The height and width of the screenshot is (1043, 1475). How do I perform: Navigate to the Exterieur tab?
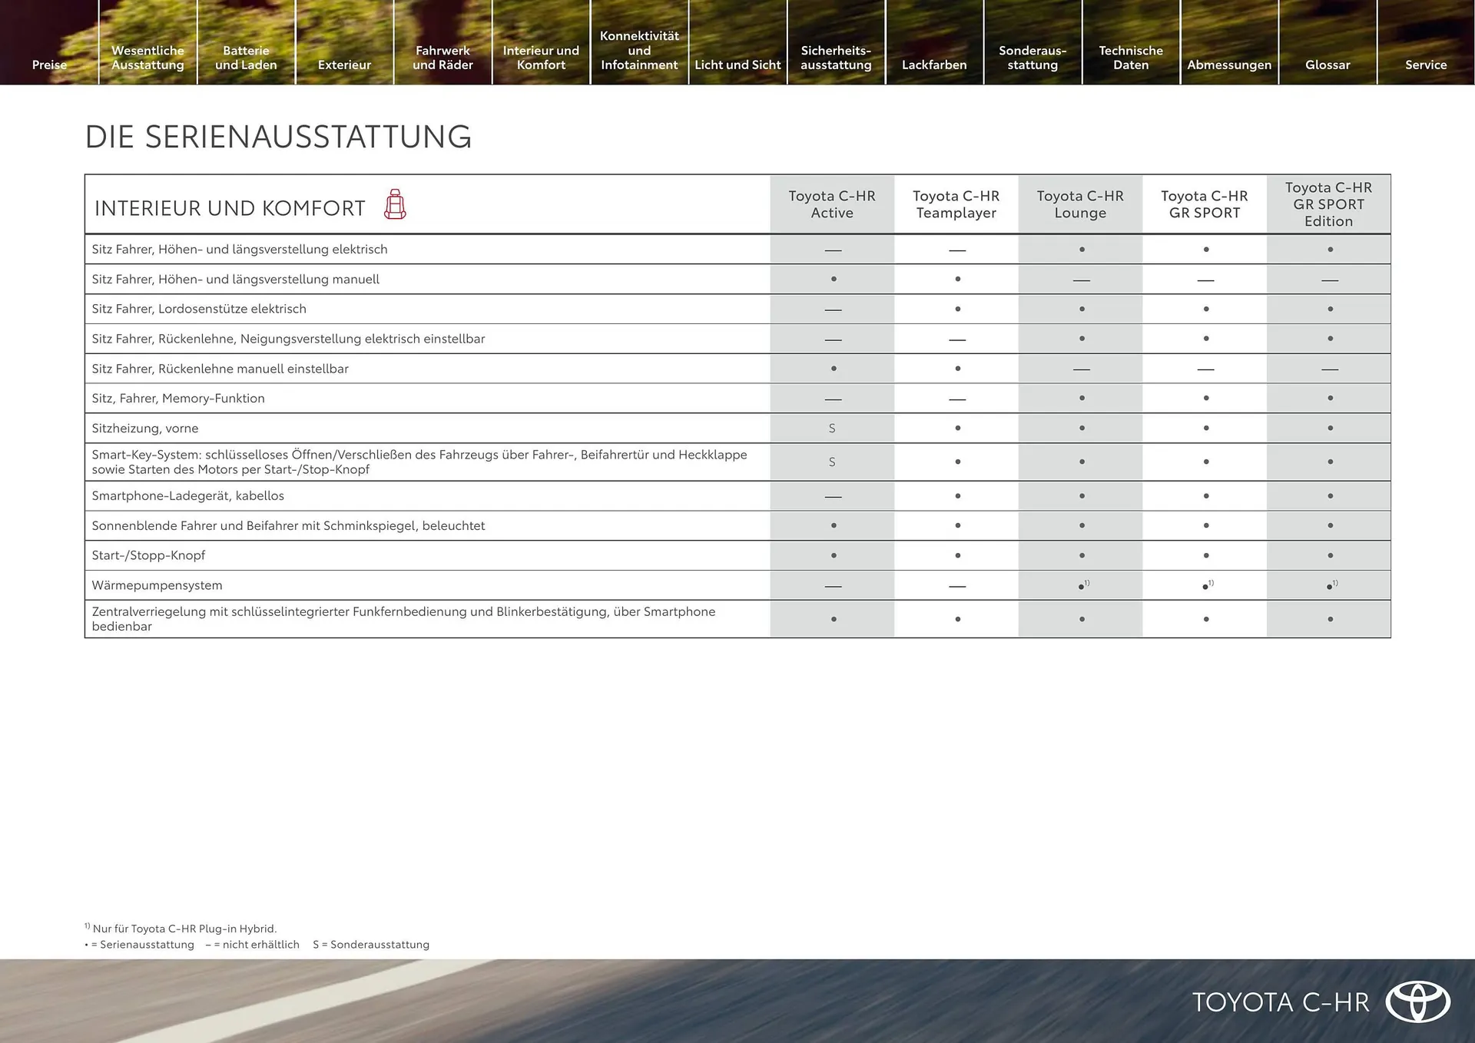344,65
